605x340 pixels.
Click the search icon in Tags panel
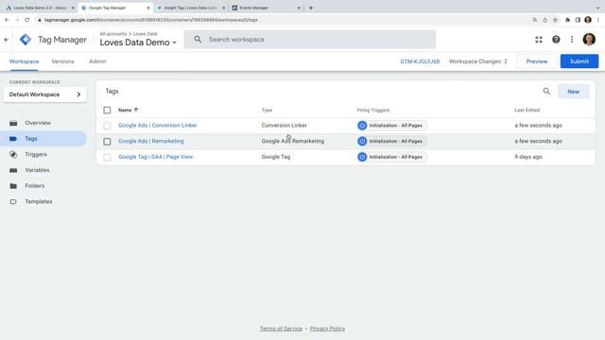tap(546, 92)
